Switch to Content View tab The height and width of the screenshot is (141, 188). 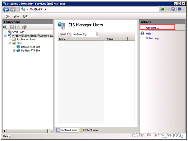(89, 130)
